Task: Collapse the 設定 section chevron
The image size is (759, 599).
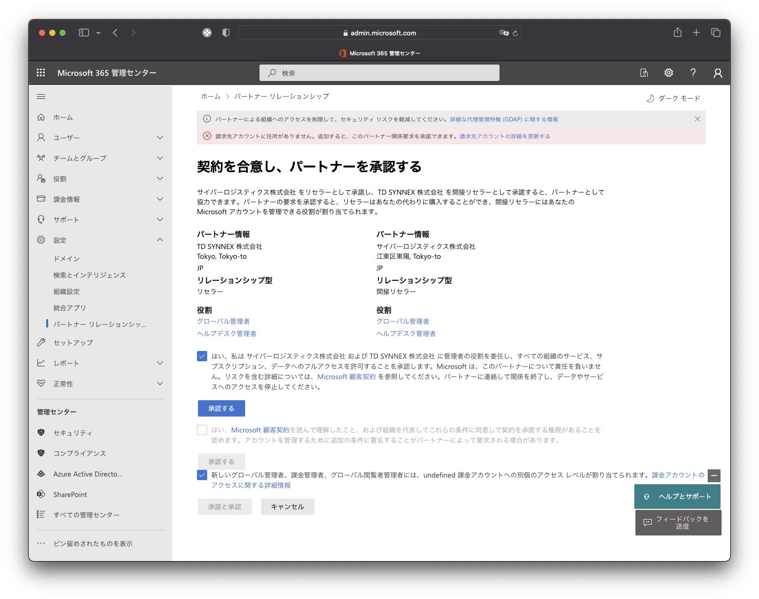Action: pos(160,240)
